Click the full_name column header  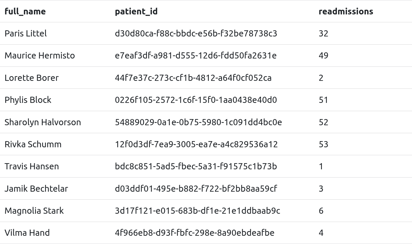[25, 11]
